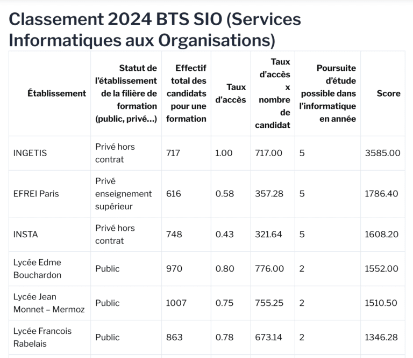Click the Lycée Edme Bouchardon cell
Image resolution: width=413 pixels, height=358 pixels.
(37, 268)
